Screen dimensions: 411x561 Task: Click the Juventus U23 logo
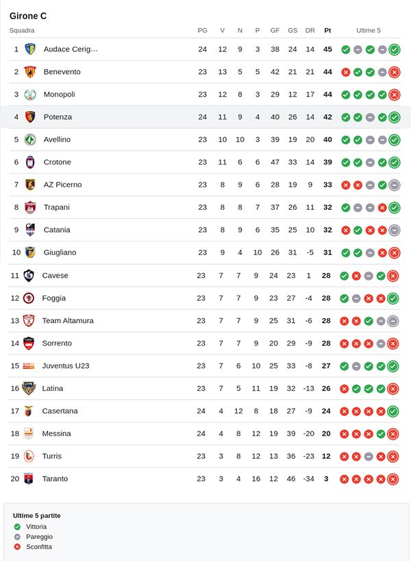point(28,366)
